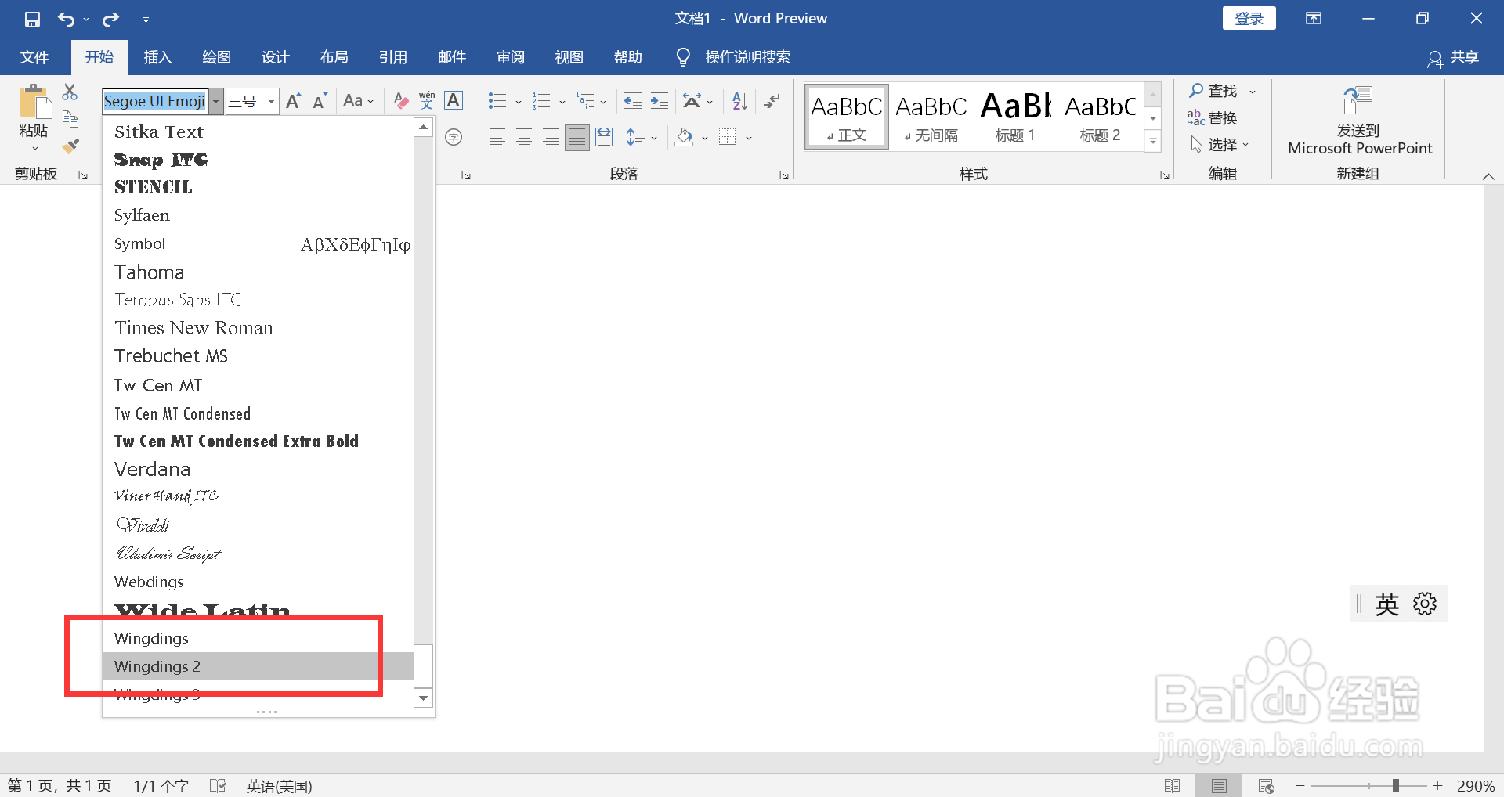Show or hide paragraph marks
This screenshot has width=1504, height=797.
(x=772, y=101)
